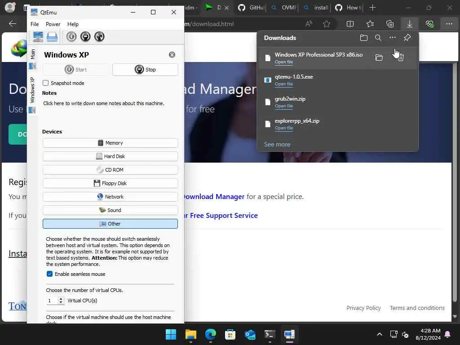Close the active download page tab
Viewport: 460px width, 345px height.
(x=226, y=8)
